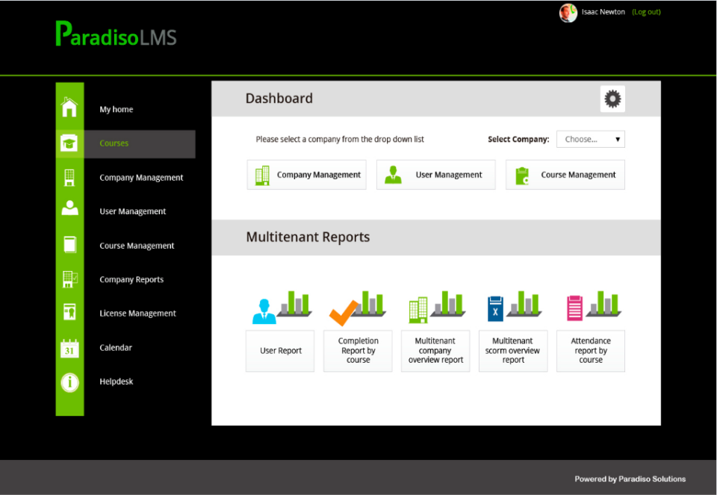Click the Multitenant company overview building chart icon
The width and height of the screenshot is (717, 495).
pos(436,307)
